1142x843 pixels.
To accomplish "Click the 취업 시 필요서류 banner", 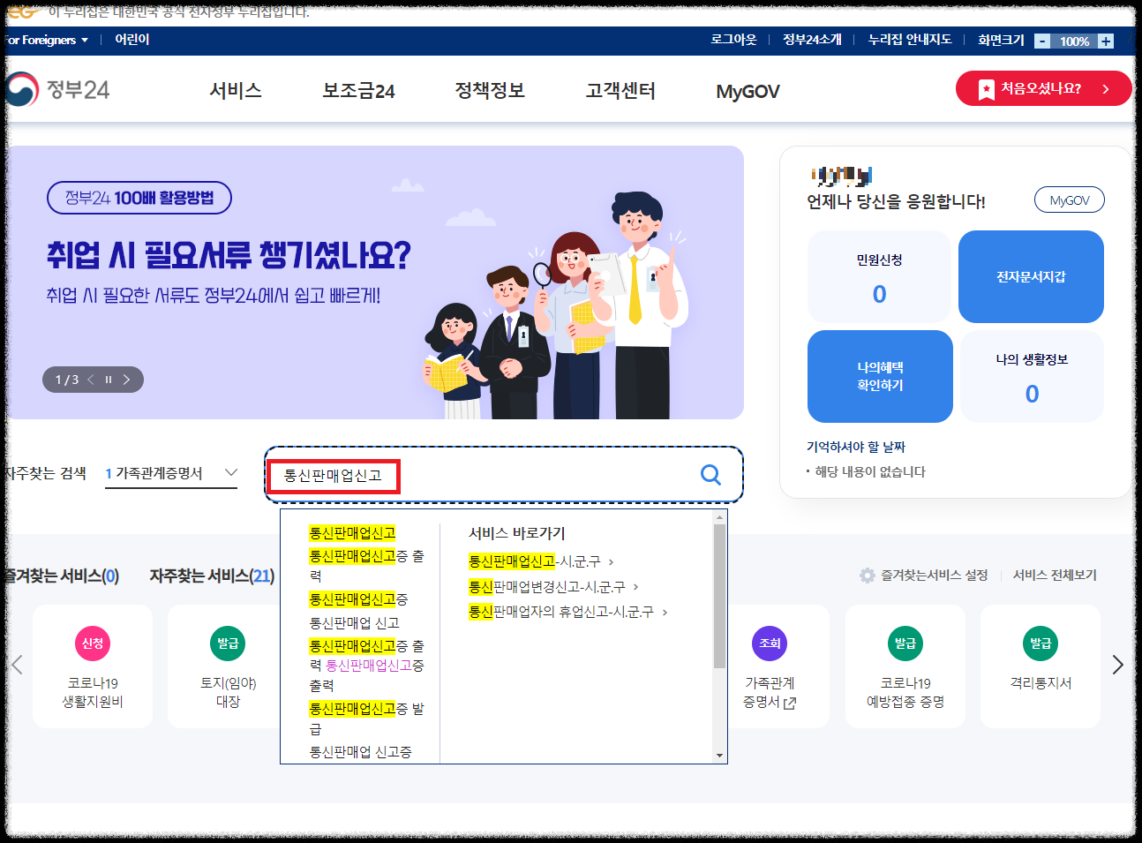I will tap(375, 282).
